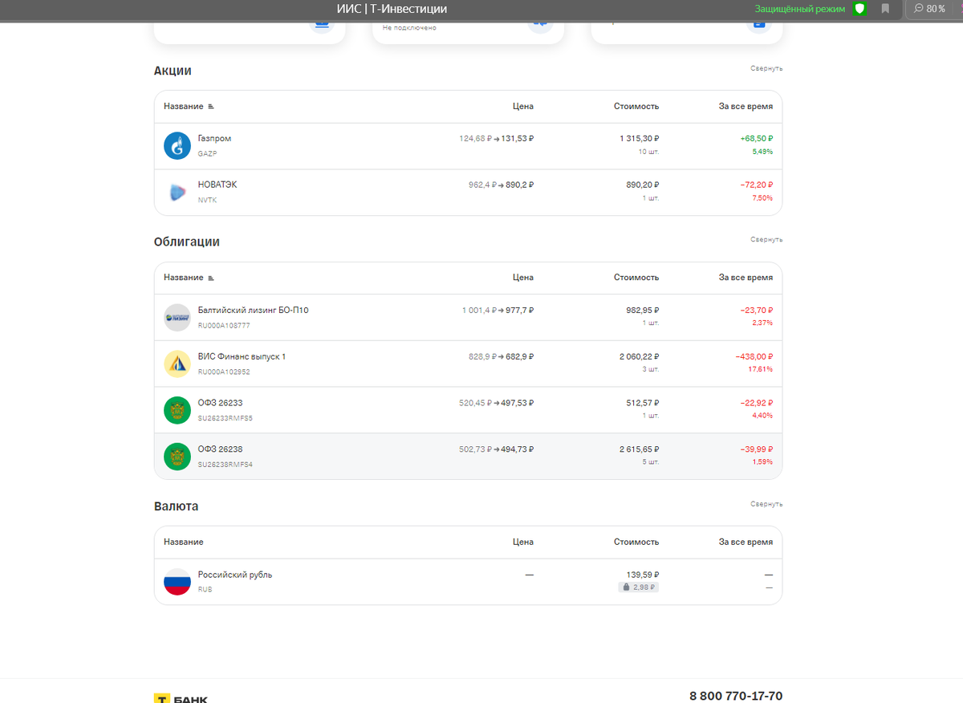Screen dimensions: 963x703
Task: Click НОВАТЭК price 890,2 ₽
Action: tap(519, 185)
